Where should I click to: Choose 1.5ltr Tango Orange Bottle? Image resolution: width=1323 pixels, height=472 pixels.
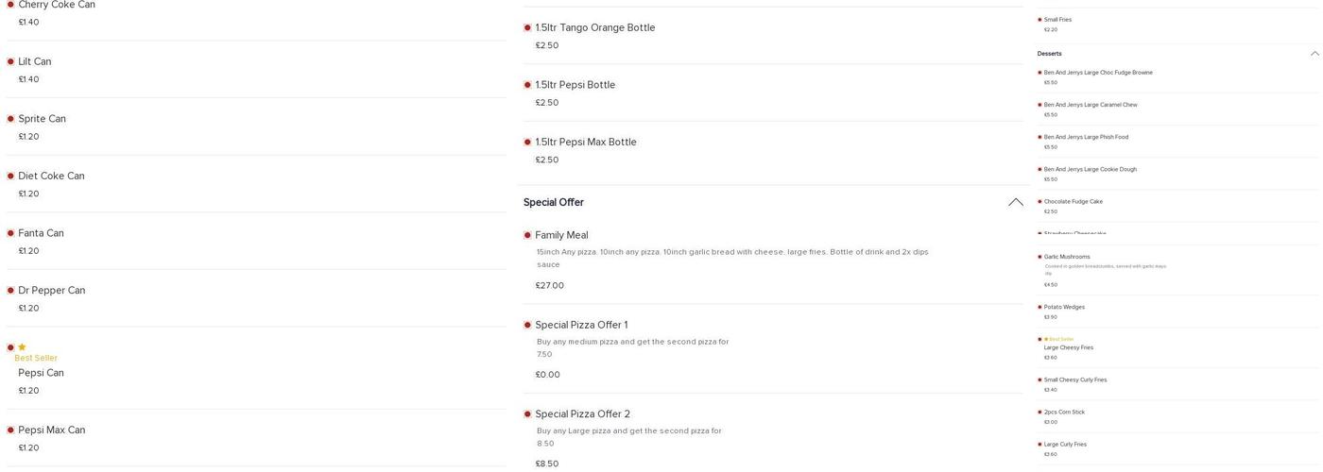coord(594,28)
